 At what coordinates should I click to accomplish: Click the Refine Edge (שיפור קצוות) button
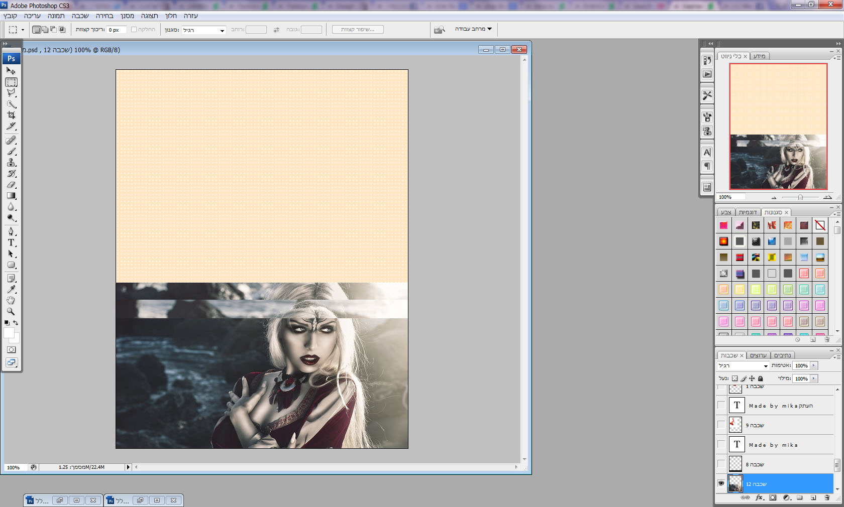point(358,30)
